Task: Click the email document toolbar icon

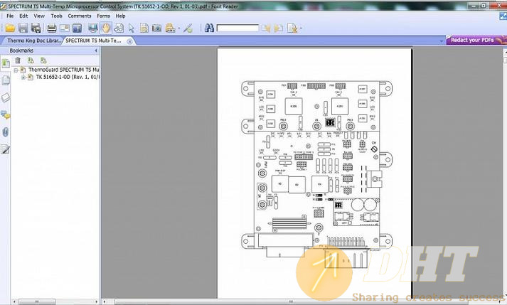Action: [64, 28]
